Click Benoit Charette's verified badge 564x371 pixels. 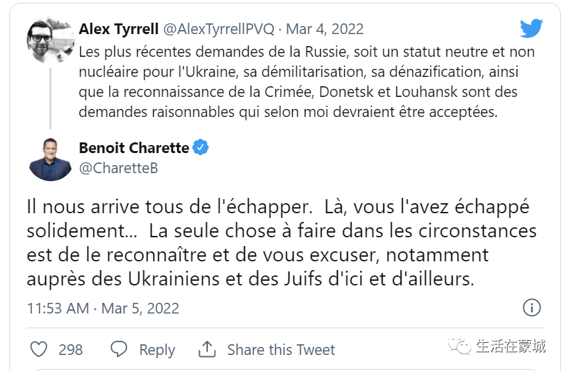click(200, 148)
